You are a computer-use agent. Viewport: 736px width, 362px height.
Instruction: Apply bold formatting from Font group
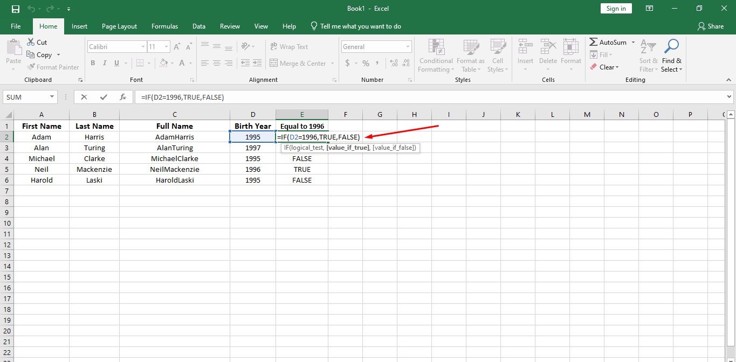(92, 63)
